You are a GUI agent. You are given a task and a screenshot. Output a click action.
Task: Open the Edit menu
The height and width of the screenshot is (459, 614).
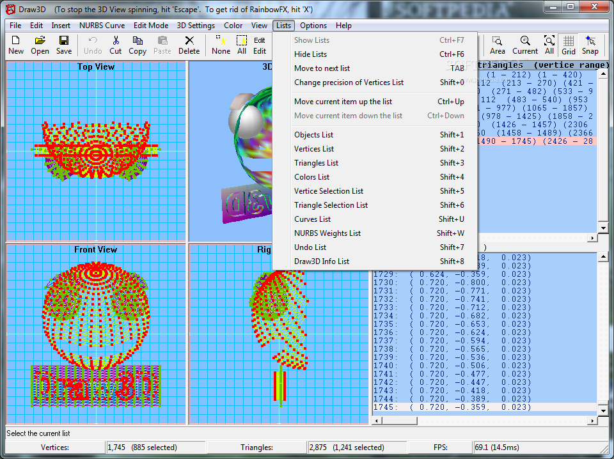coord(36,26)
